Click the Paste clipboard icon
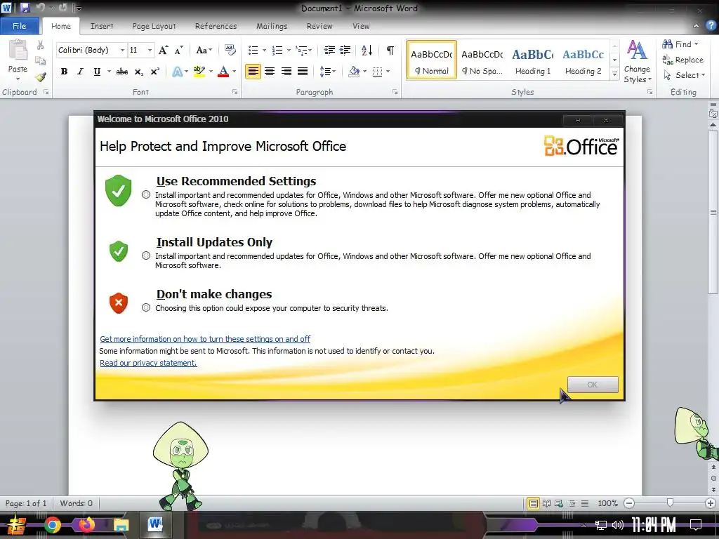Screen dimensions: 719x539 (18, 50)
